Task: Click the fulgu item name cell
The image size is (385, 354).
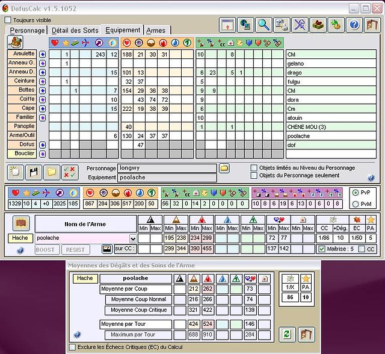Action: [331, 81]
